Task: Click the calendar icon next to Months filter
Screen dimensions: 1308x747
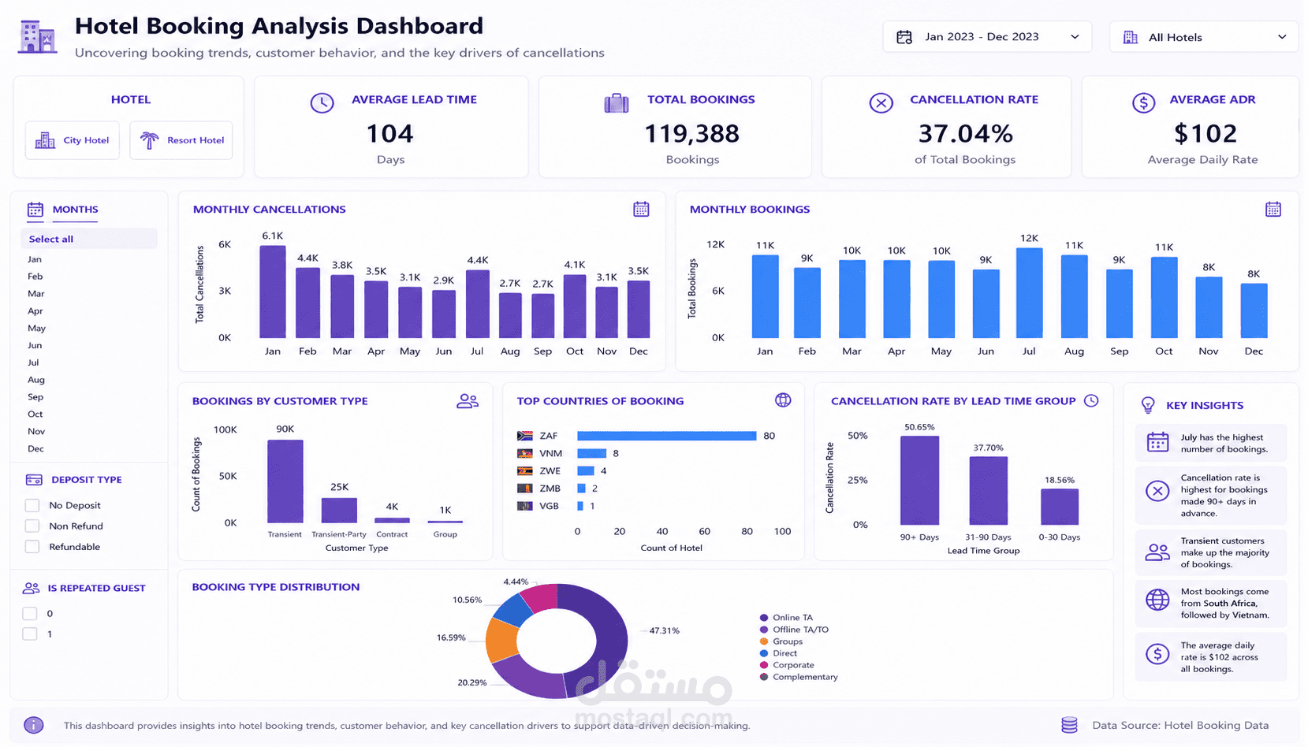Action: point(35,210)
